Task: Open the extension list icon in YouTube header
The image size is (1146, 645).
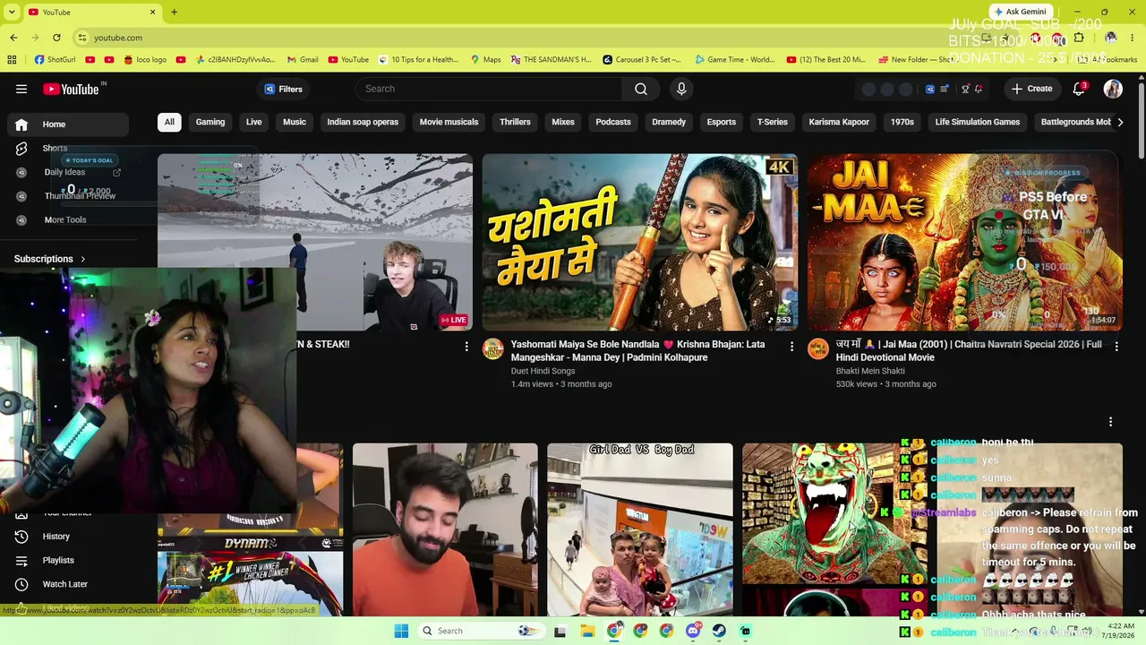Action: point(944,89)
